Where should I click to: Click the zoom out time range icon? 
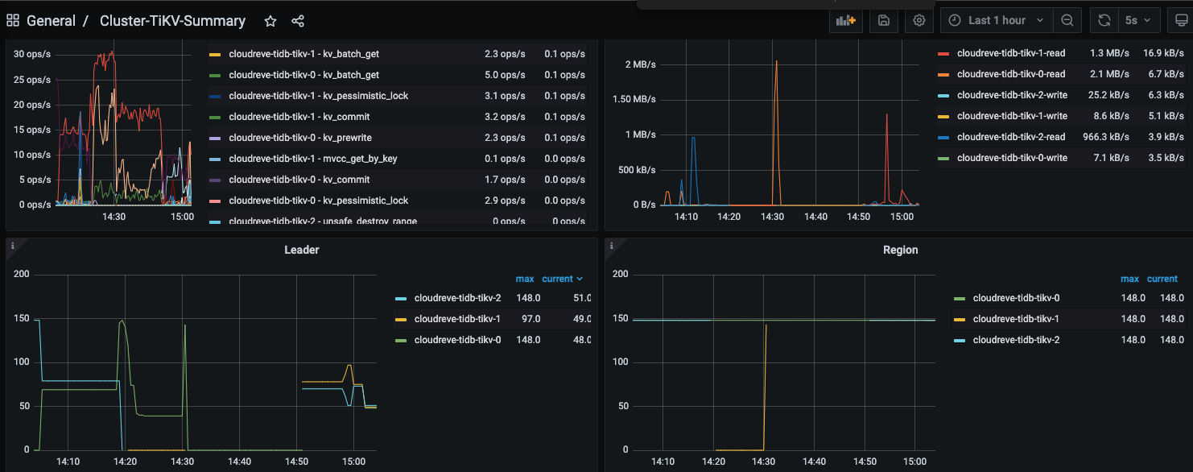click(x=1067, y=20)
